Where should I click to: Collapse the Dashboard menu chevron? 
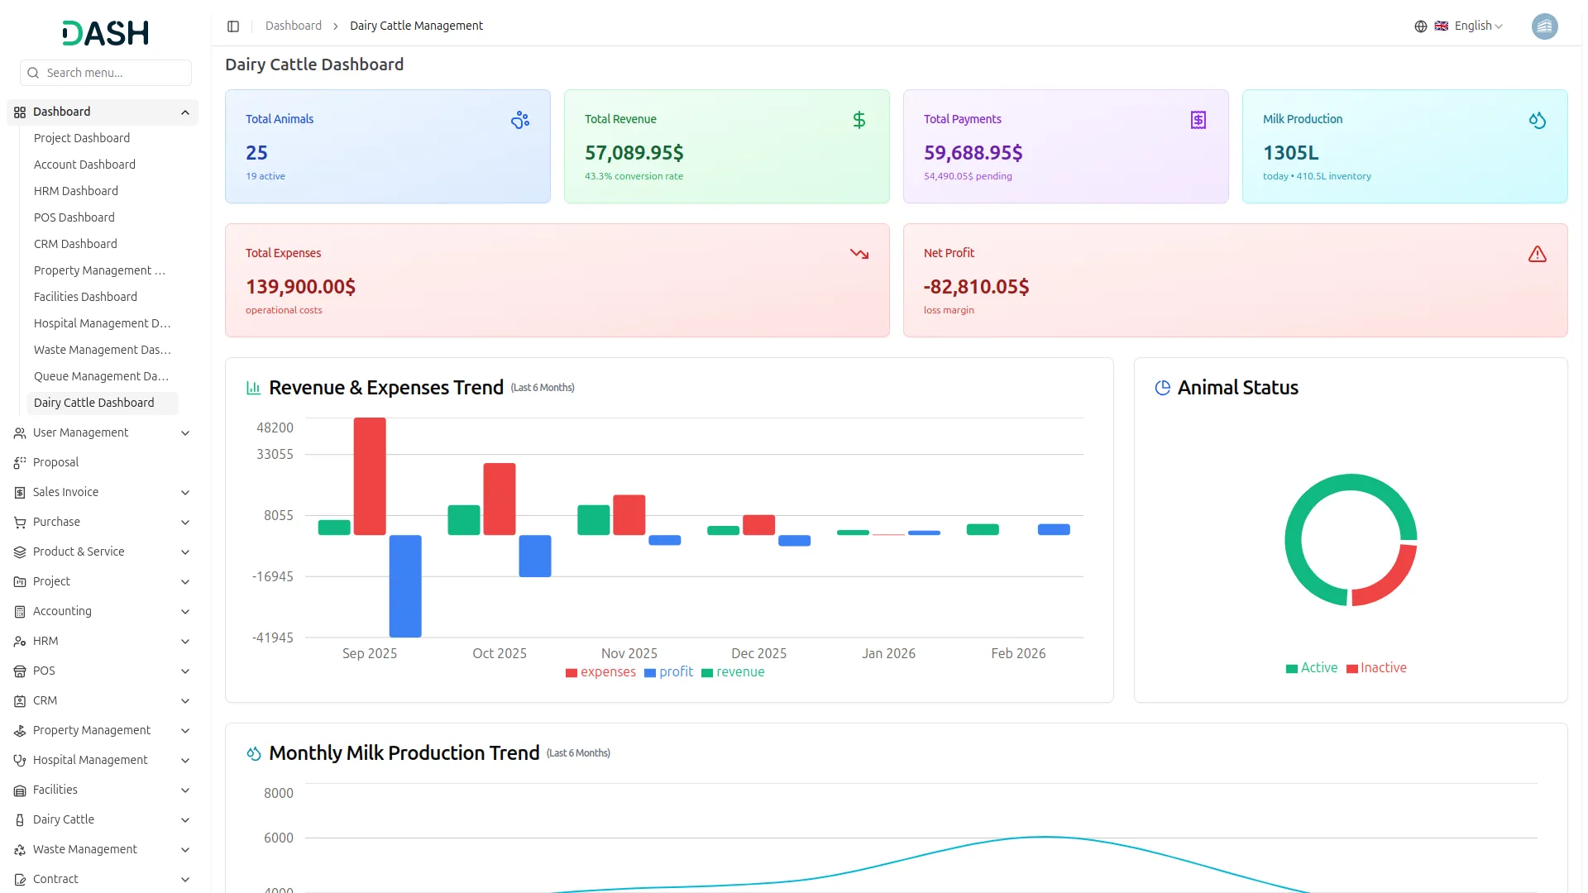[185, 112]
